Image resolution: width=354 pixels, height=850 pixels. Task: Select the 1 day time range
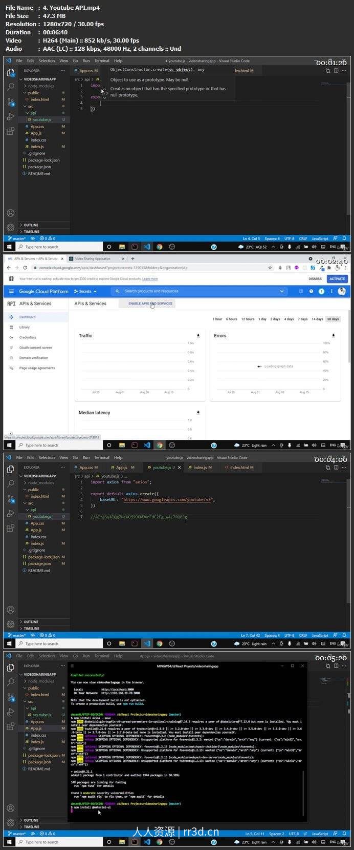coord(262,319)
